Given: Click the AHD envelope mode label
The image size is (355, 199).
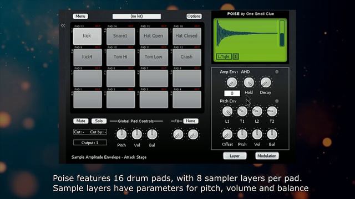Looking at the screenshot, I should (x=245, y=72).
